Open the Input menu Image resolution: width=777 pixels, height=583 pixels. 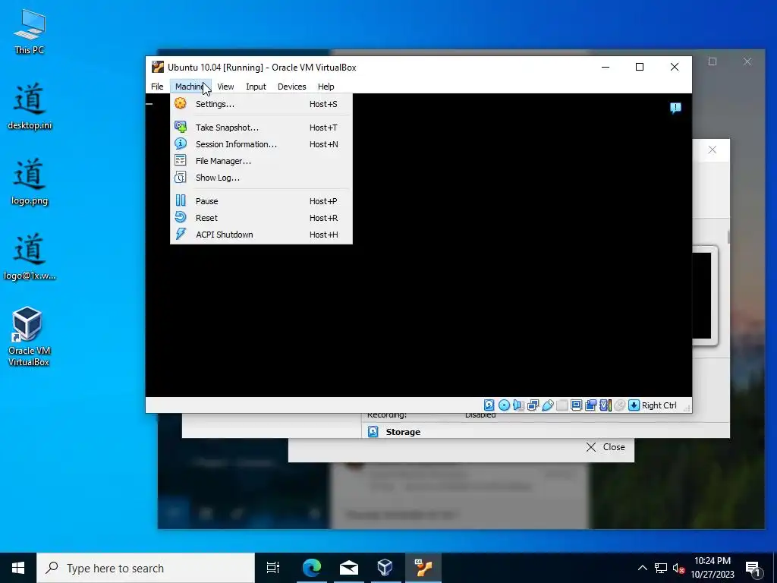[256, 87]
